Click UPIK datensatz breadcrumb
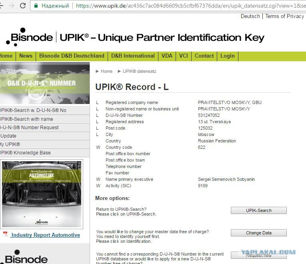The width and height of the screenshot is (306, 264). coord(139,71)
